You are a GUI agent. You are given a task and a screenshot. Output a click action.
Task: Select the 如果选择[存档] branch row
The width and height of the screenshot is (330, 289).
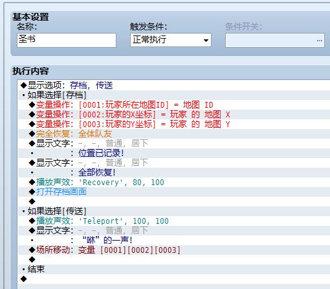click(x=174, y=95)
